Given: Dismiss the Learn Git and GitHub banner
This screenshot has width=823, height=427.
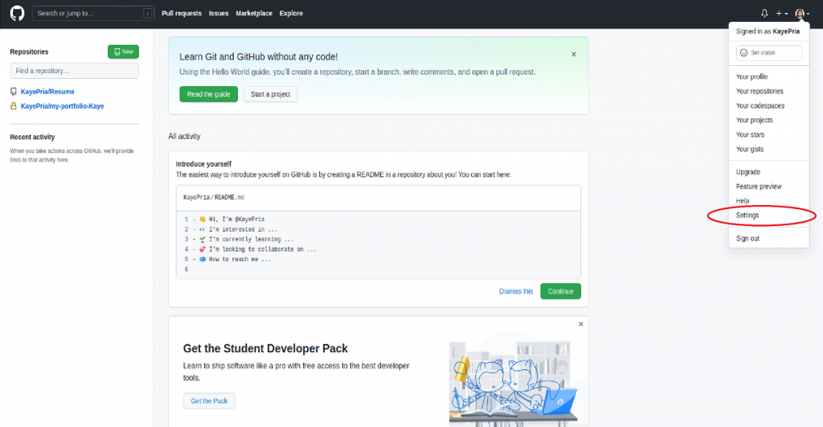Looking at the screenshot, I should [574, 54].
